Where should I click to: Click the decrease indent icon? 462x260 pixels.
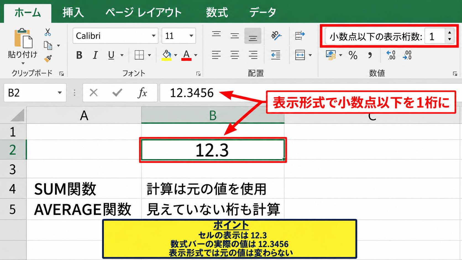276,55
